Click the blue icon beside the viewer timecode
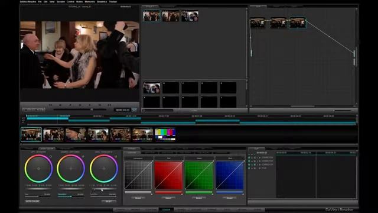Viewport: 378px width, 213px height. [x=134, y=109]
